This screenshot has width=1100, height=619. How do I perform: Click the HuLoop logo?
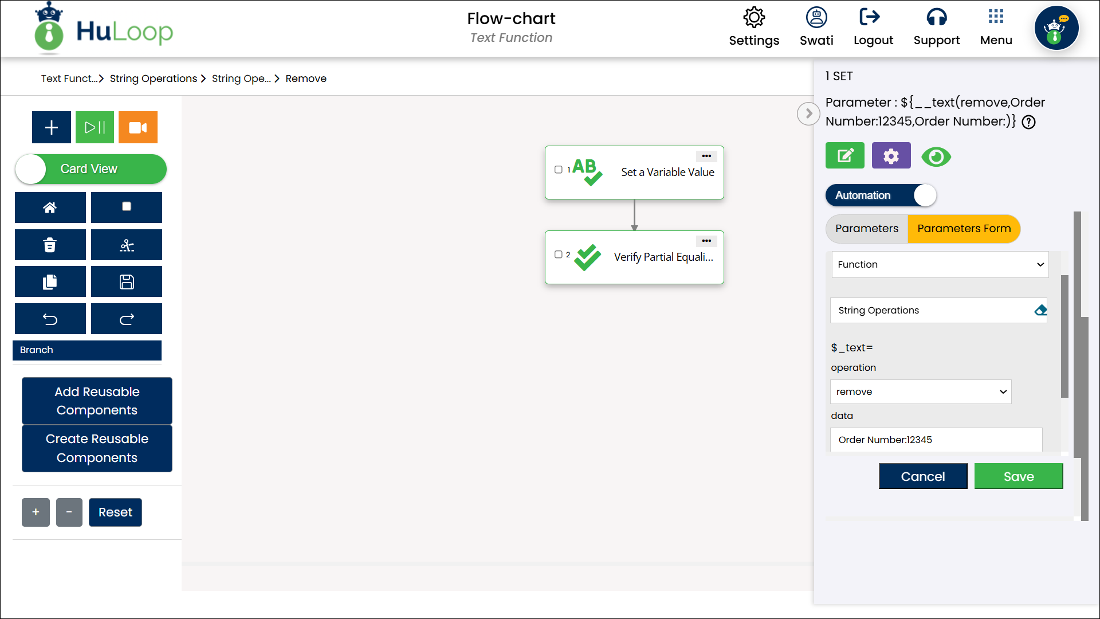(x=104, y=29)
